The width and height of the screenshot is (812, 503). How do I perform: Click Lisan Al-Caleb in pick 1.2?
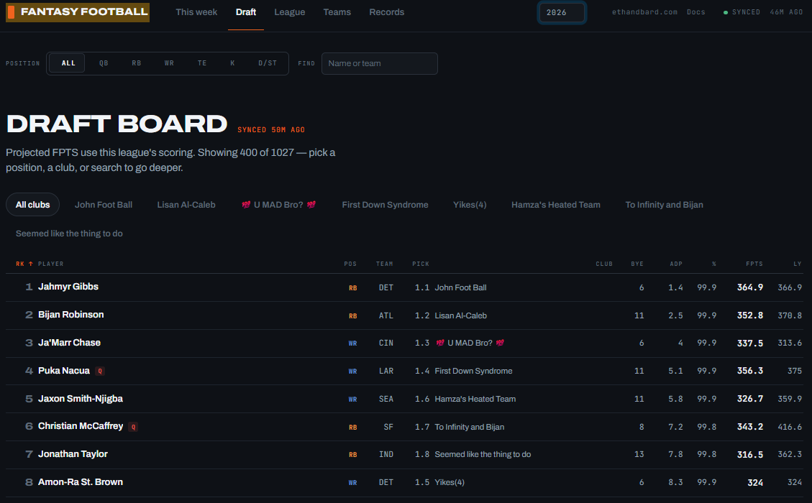click(460, 315)
